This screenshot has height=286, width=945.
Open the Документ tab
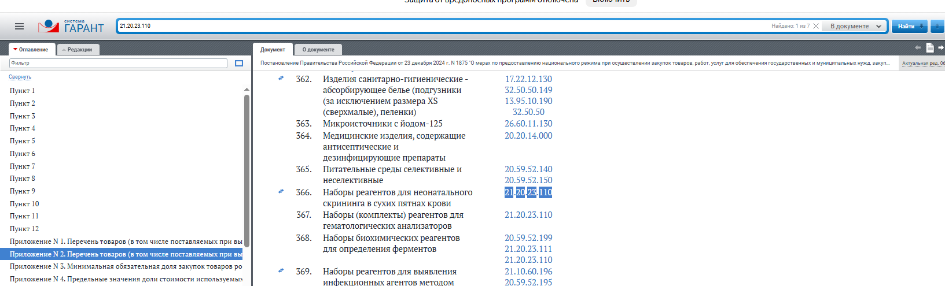click(273, 50)
